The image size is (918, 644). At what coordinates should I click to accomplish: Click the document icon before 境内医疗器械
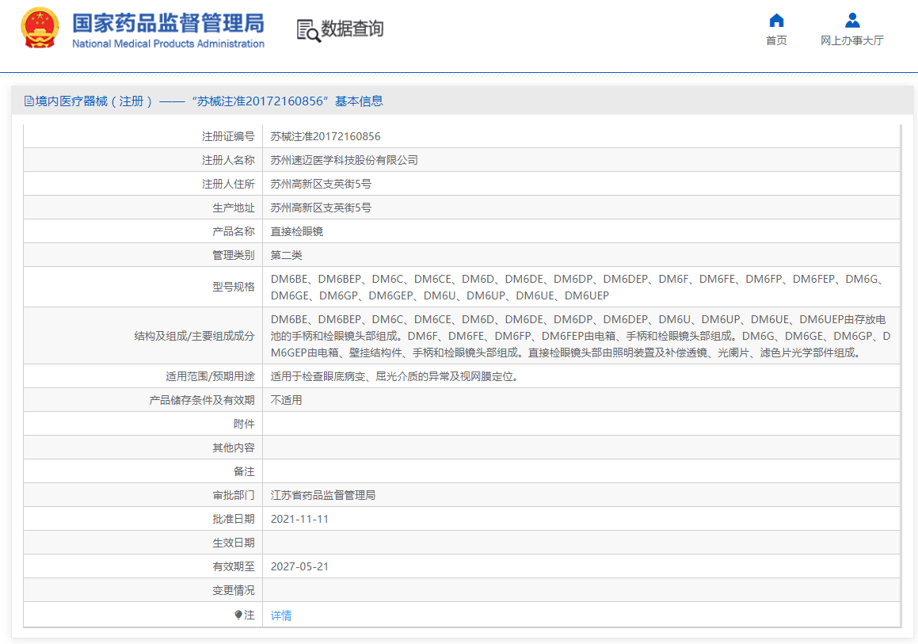[29, 101]
